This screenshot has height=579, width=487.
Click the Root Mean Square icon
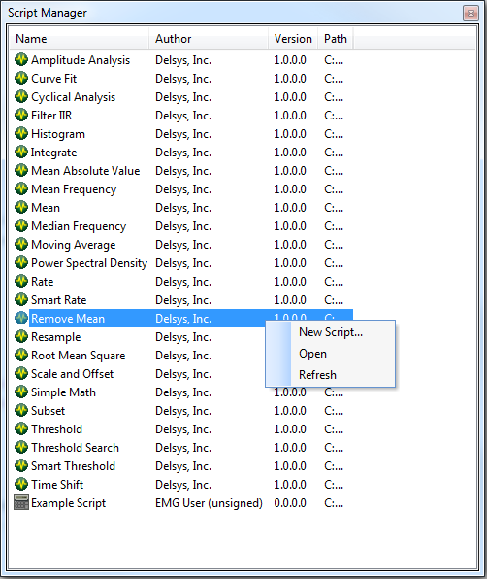coord(21,355)
